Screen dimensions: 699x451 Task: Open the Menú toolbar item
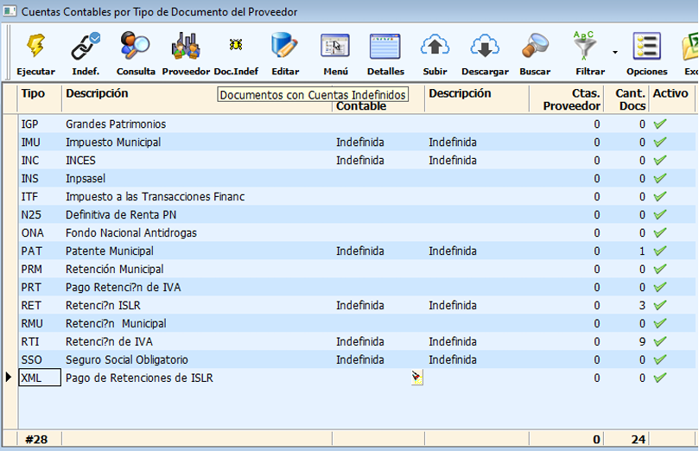coord(335,47)
